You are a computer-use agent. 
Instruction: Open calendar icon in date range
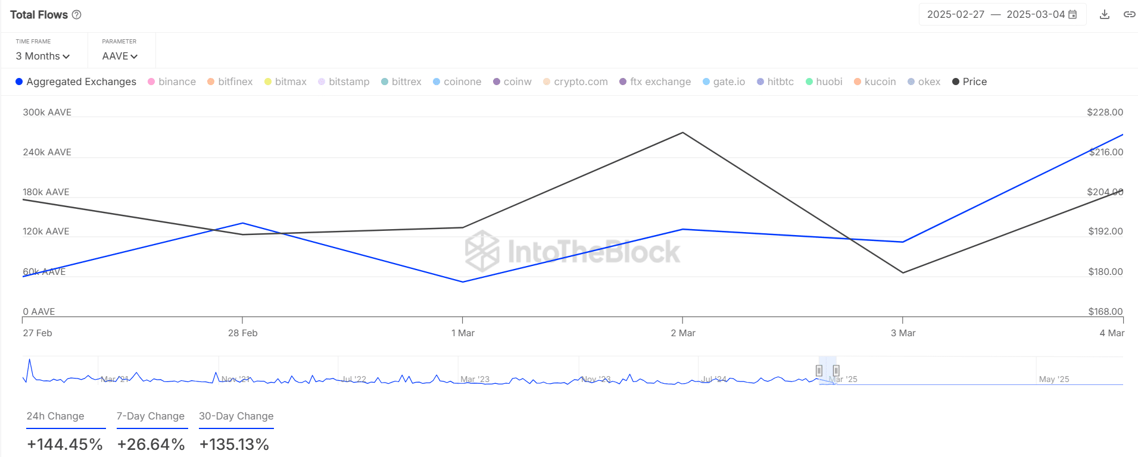click(1072, 14)
